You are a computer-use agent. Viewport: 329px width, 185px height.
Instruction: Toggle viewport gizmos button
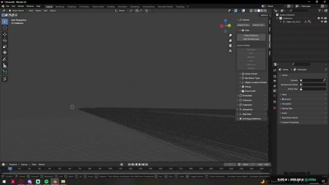point(236,11)
